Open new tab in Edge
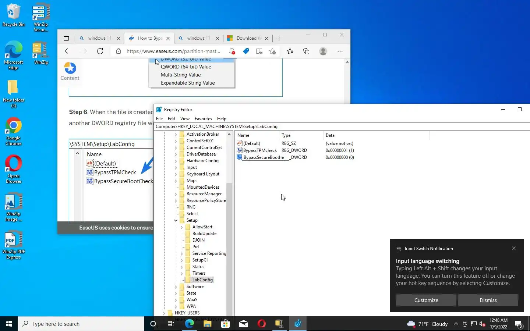The image size is (530, 331). (279, 38)
